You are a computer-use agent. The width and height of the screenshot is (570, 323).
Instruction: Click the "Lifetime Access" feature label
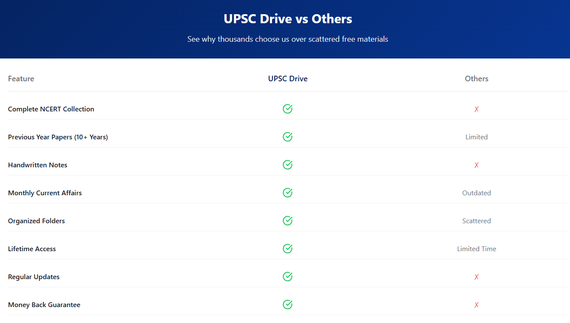[32, 249]
